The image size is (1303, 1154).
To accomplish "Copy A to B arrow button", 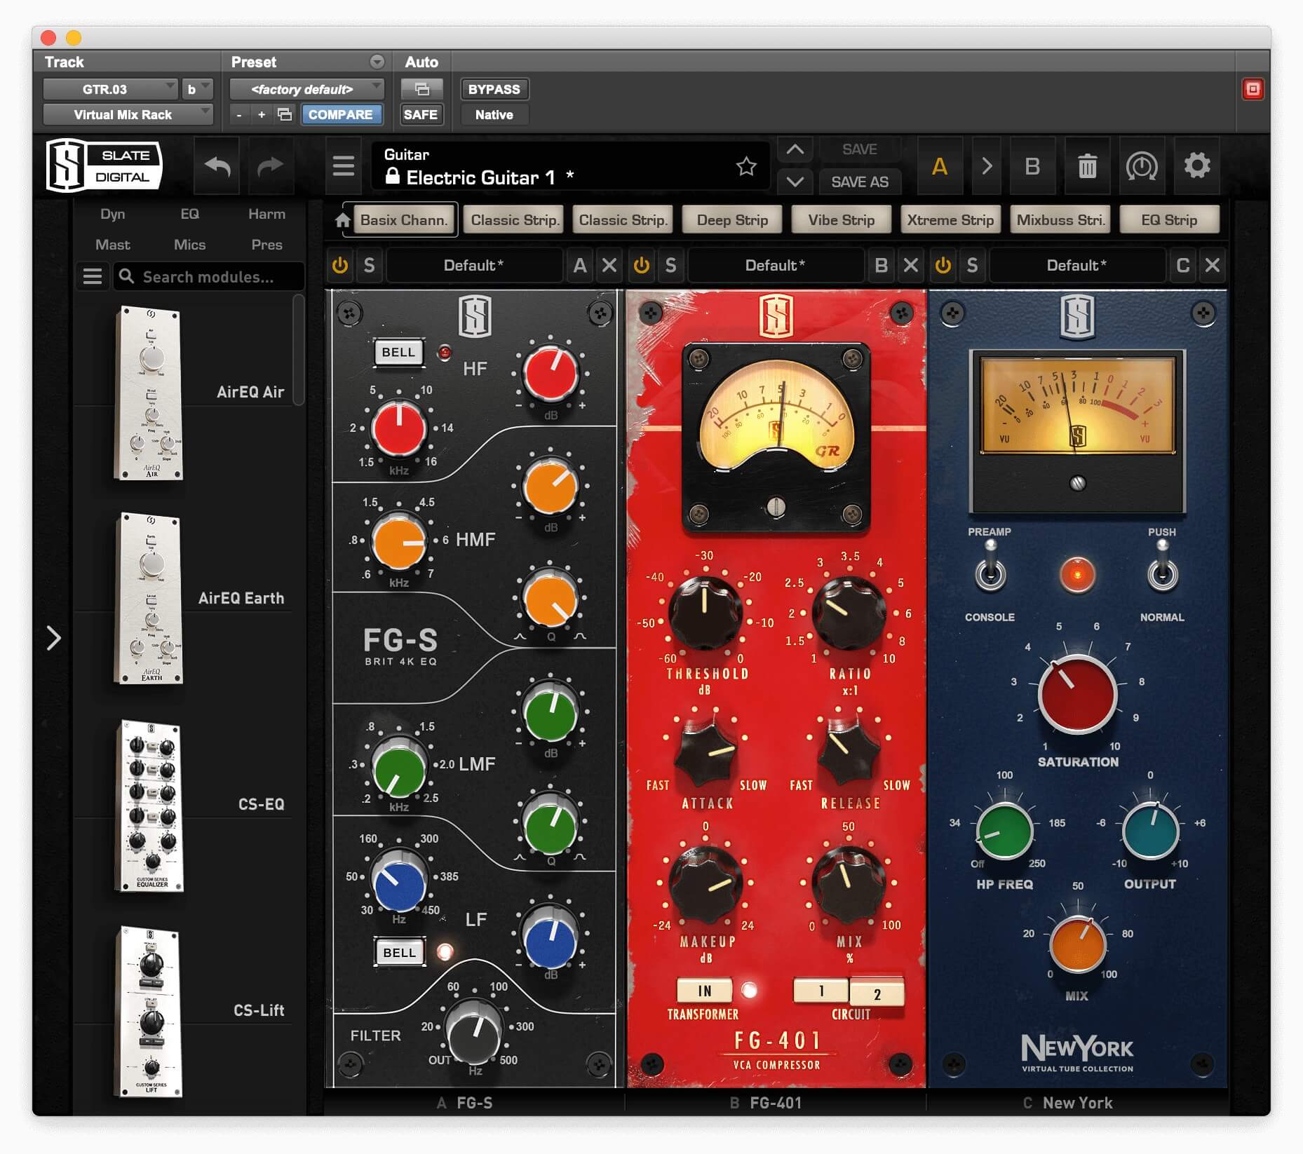I will pyautogui.click(x=986, y=166).
